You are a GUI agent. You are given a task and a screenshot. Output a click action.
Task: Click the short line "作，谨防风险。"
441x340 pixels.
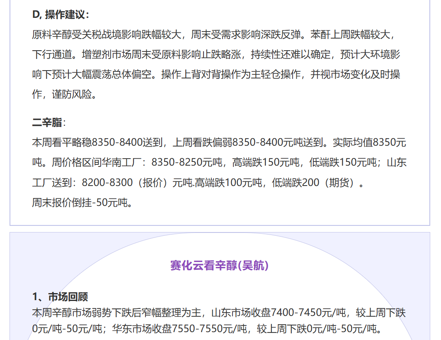coord(64,94)
